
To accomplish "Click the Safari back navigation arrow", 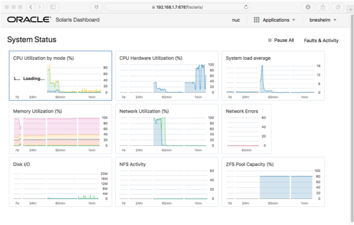I will 30,7.
